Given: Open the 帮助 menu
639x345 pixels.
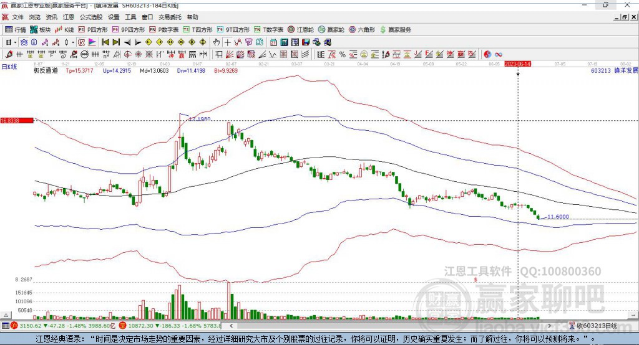Looking at the screenshot, I should click(x=192, y=17).
